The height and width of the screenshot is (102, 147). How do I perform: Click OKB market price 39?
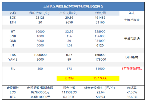click(69, 41)
